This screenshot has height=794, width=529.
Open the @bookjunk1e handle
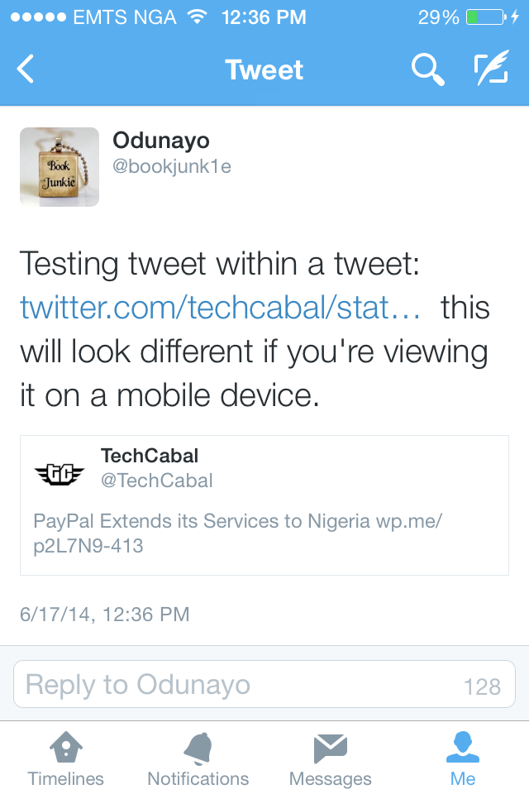click(x=172, y=166)
